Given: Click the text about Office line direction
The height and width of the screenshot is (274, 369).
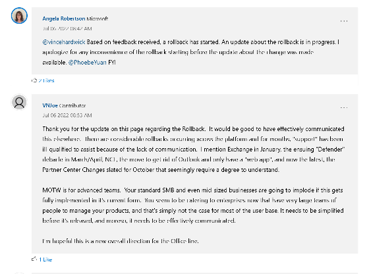Looking at the screenshot, I should coord(121,241).
